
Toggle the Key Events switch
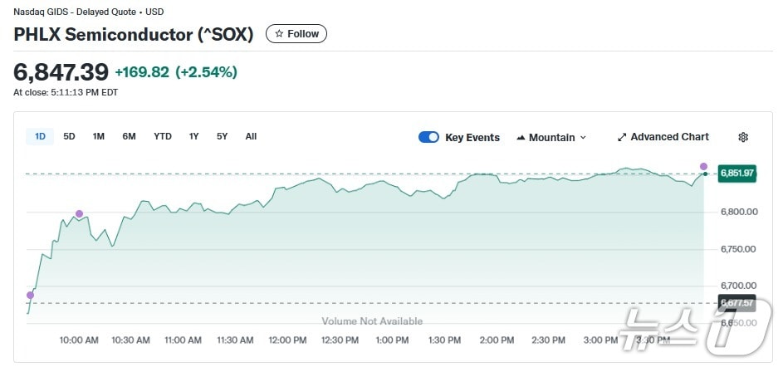(x=428, y=137)
